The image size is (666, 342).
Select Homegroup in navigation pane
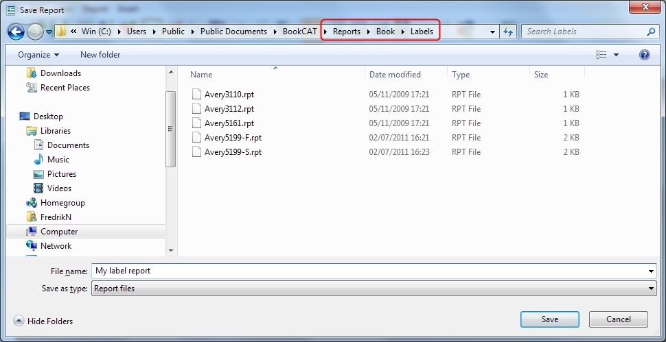coord(62,203)
